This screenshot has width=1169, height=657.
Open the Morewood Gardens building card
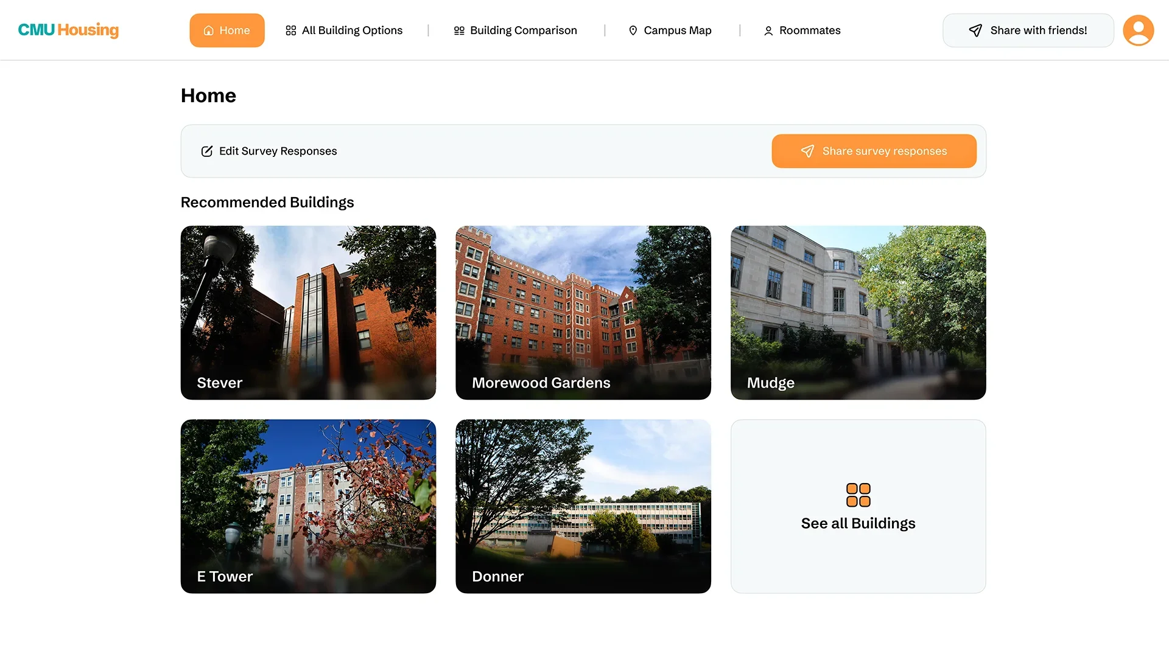pyautogui.click(x=583, y=313)
